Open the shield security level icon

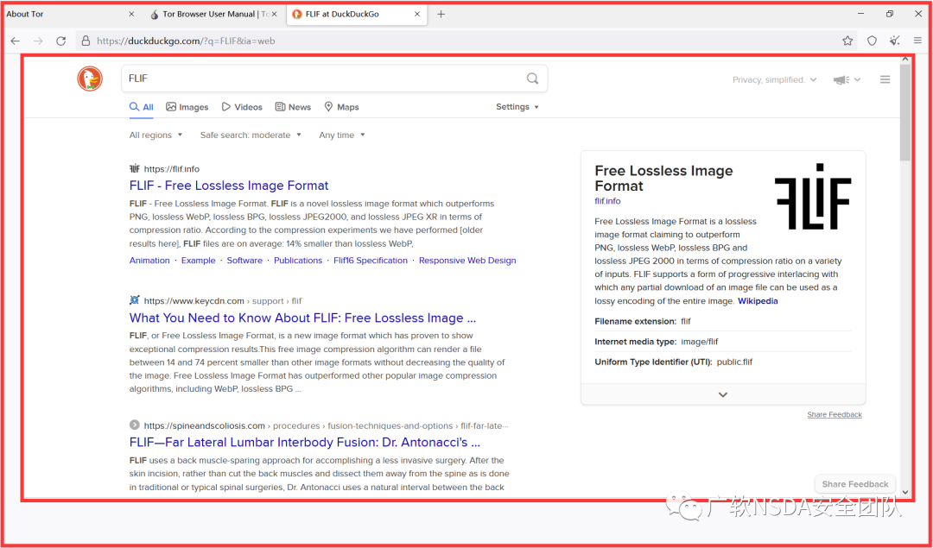872,41
